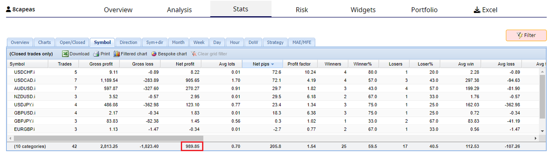Click the funnel icon on Filter button
The height and width of the screenshot is (158, 552).
click(520, 35)
